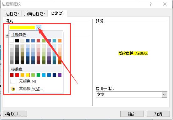The height and width of the screenshot is (120, 173).
Task: Pick darkest shade in aqua theme column
Action: (x=54, y=62)
